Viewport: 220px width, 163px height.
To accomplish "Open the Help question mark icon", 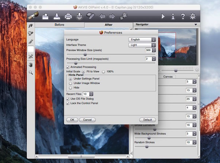I will tap(183, 16).
